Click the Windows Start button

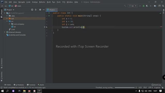pyautogui.click(x=2, y=91)
